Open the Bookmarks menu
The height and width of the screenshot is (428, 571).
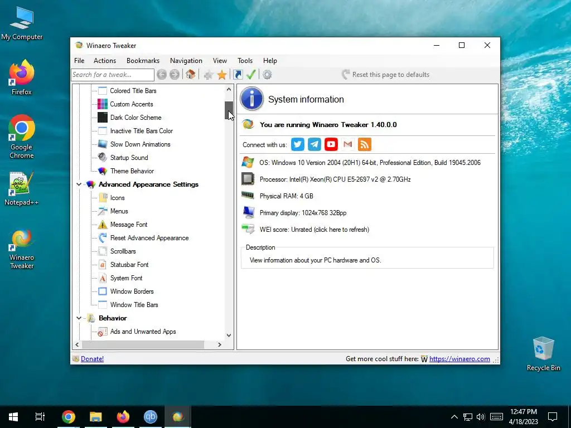143,61
